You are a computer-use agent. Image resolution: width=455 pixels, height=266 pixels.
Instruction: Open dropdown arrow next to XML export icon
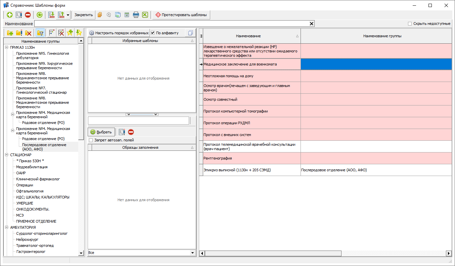[68, 15]
